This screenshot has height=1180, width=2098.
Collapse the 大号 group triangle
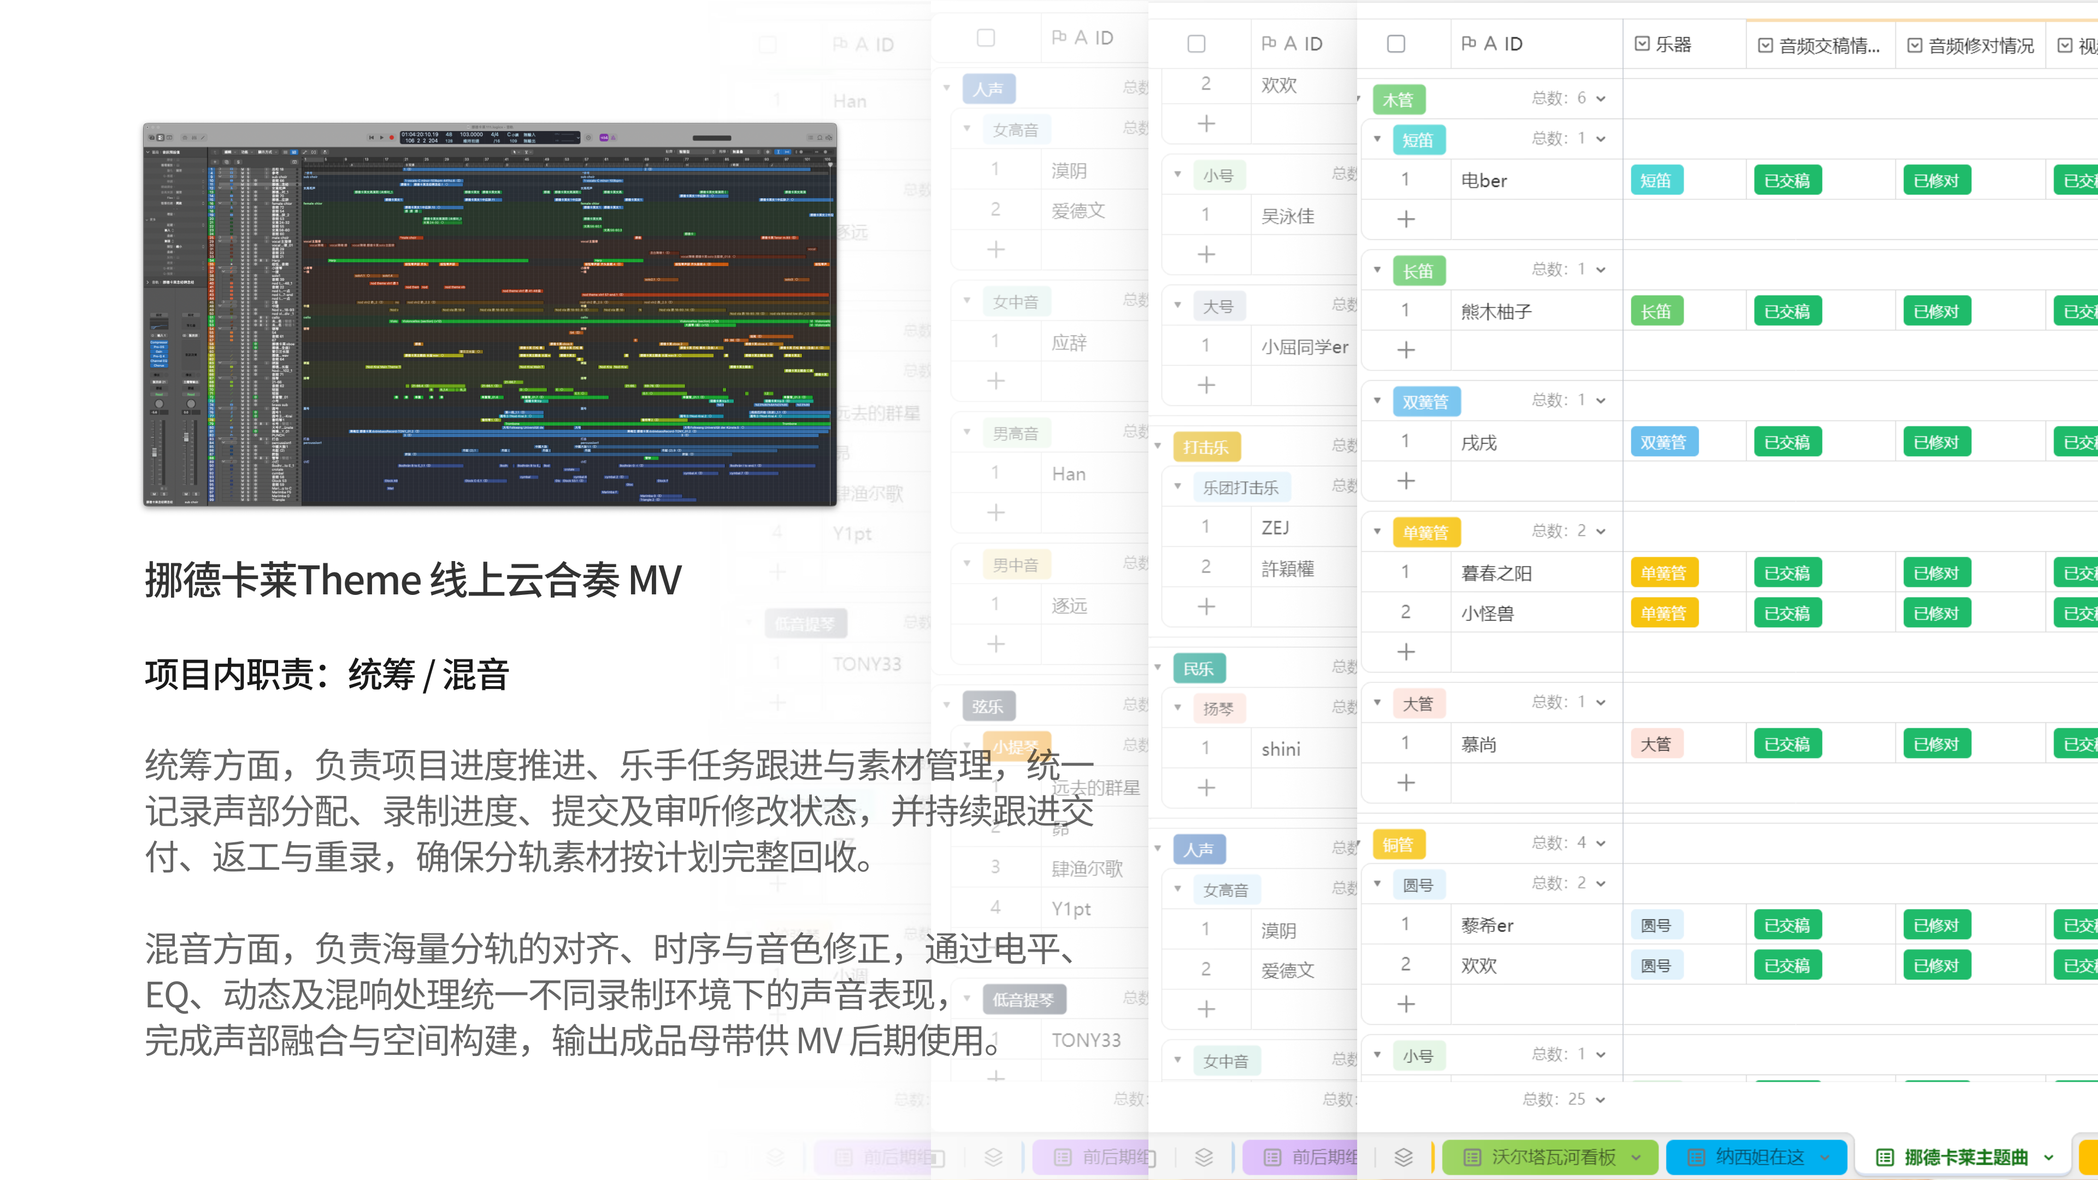click(1178, 305)
